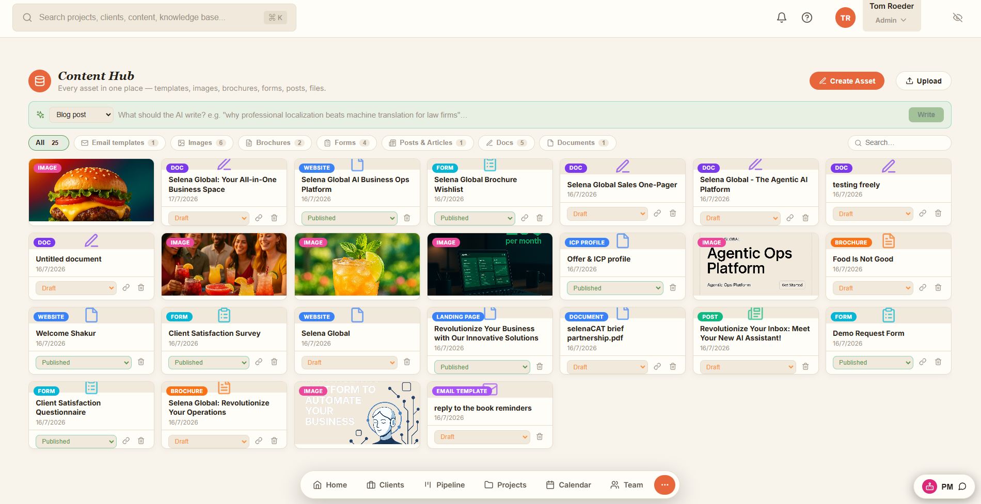
Task: Open the PM chat assistant widget
Action: [x=944, y=486]
